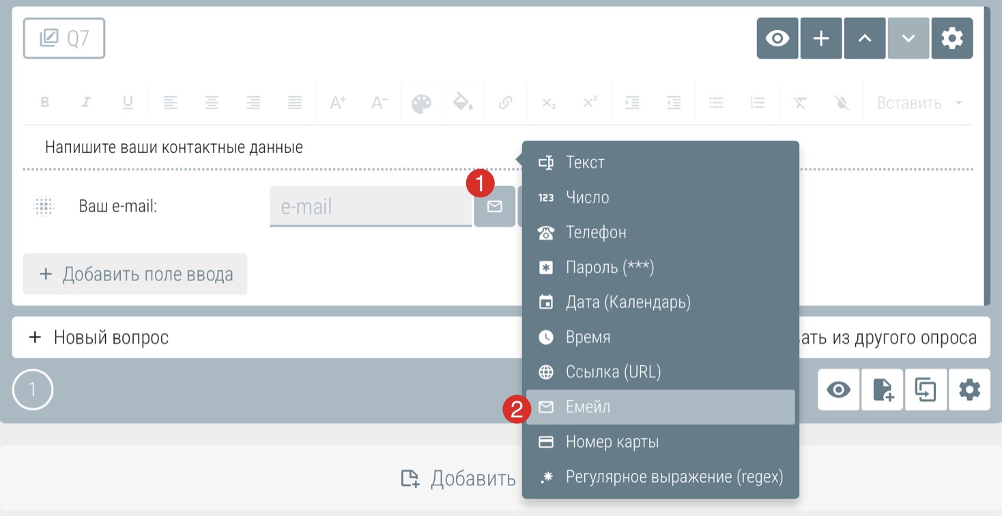The height and width of the screenshot is (516, 1002).
Task: Toggle question preview eye icon in Q7 header
Action: pyautogui.click(x=777, y=38)
